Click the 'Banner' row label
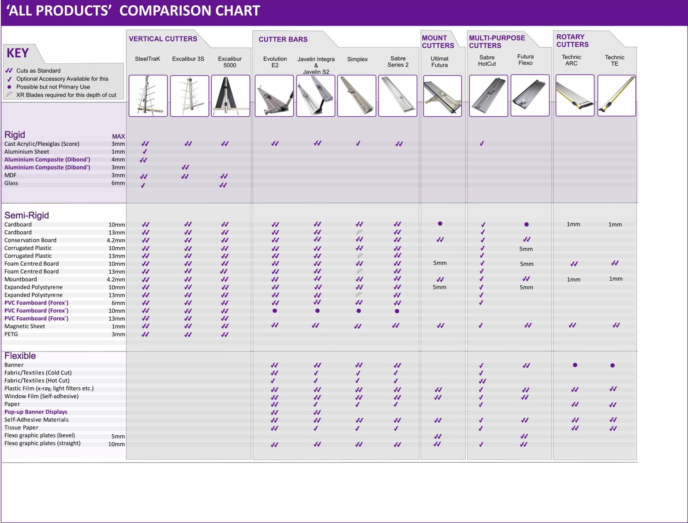 (x=14, y=365)
